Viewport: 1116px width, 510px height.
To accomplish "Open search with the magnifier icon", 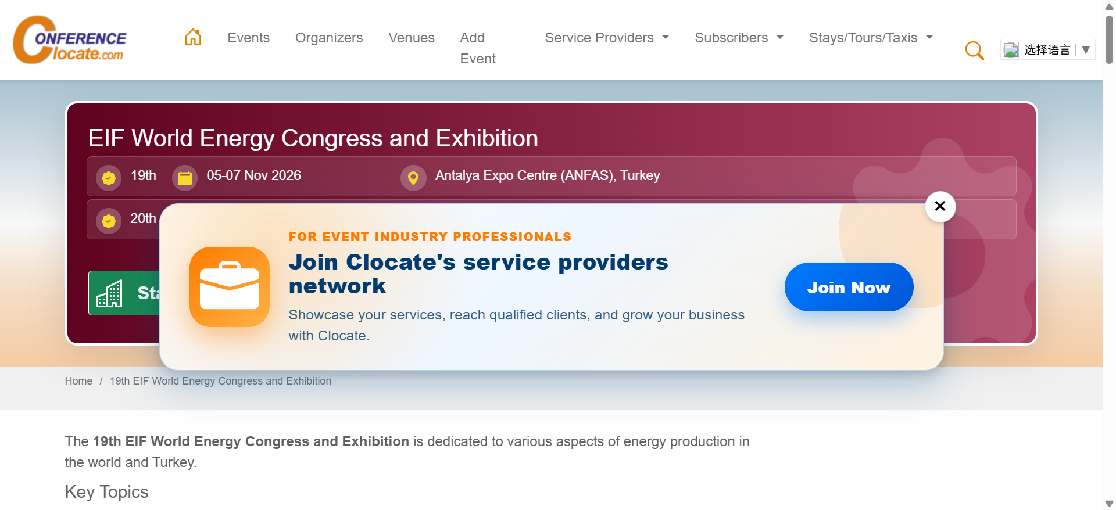I will pyautogui.click(x=974, y=51).
